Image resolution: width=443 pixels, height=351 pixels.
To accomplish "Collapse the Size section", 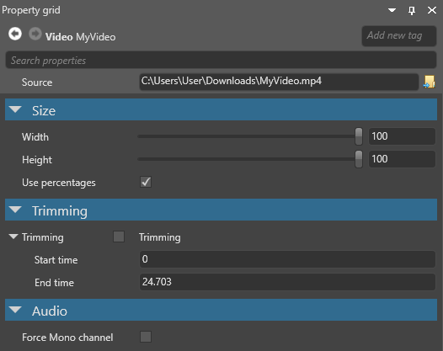I will click(15, 109).
